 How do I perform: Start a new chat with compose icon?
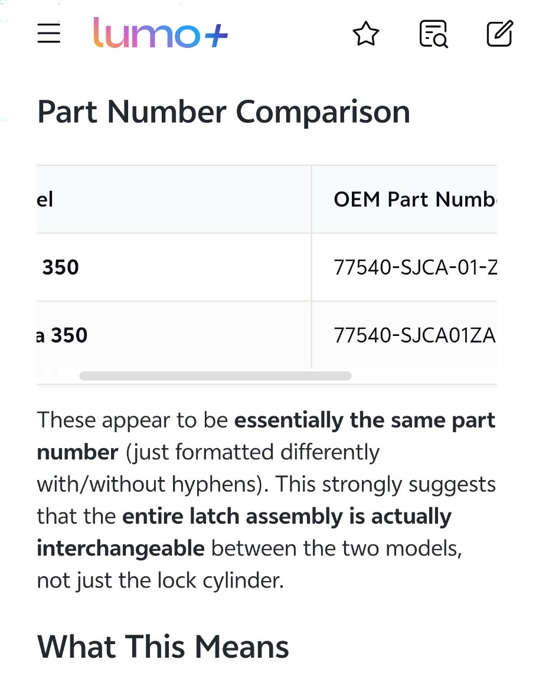(499, 34)
